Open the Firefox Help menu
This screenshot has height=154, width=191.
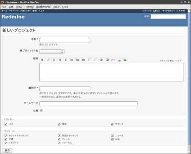pyautogui.click(x=65, y=7)
